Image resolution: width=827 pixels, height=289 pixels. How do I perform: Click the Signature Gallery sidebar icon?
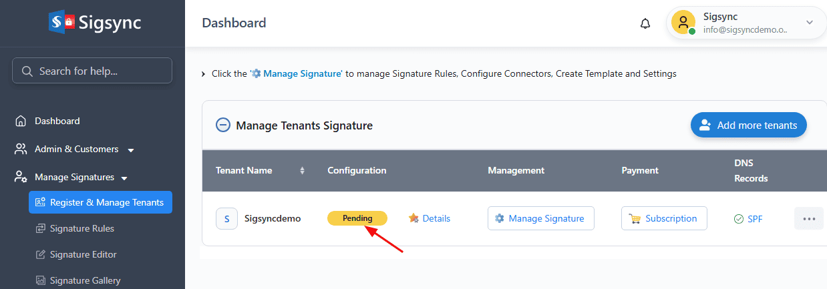coord(41,280)
